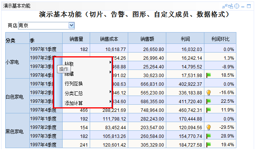The width and height of the screenshot is (256, 150).
Task: Click the sales volume 182 in 小家电 first row
Action: [x=84, y=49]
